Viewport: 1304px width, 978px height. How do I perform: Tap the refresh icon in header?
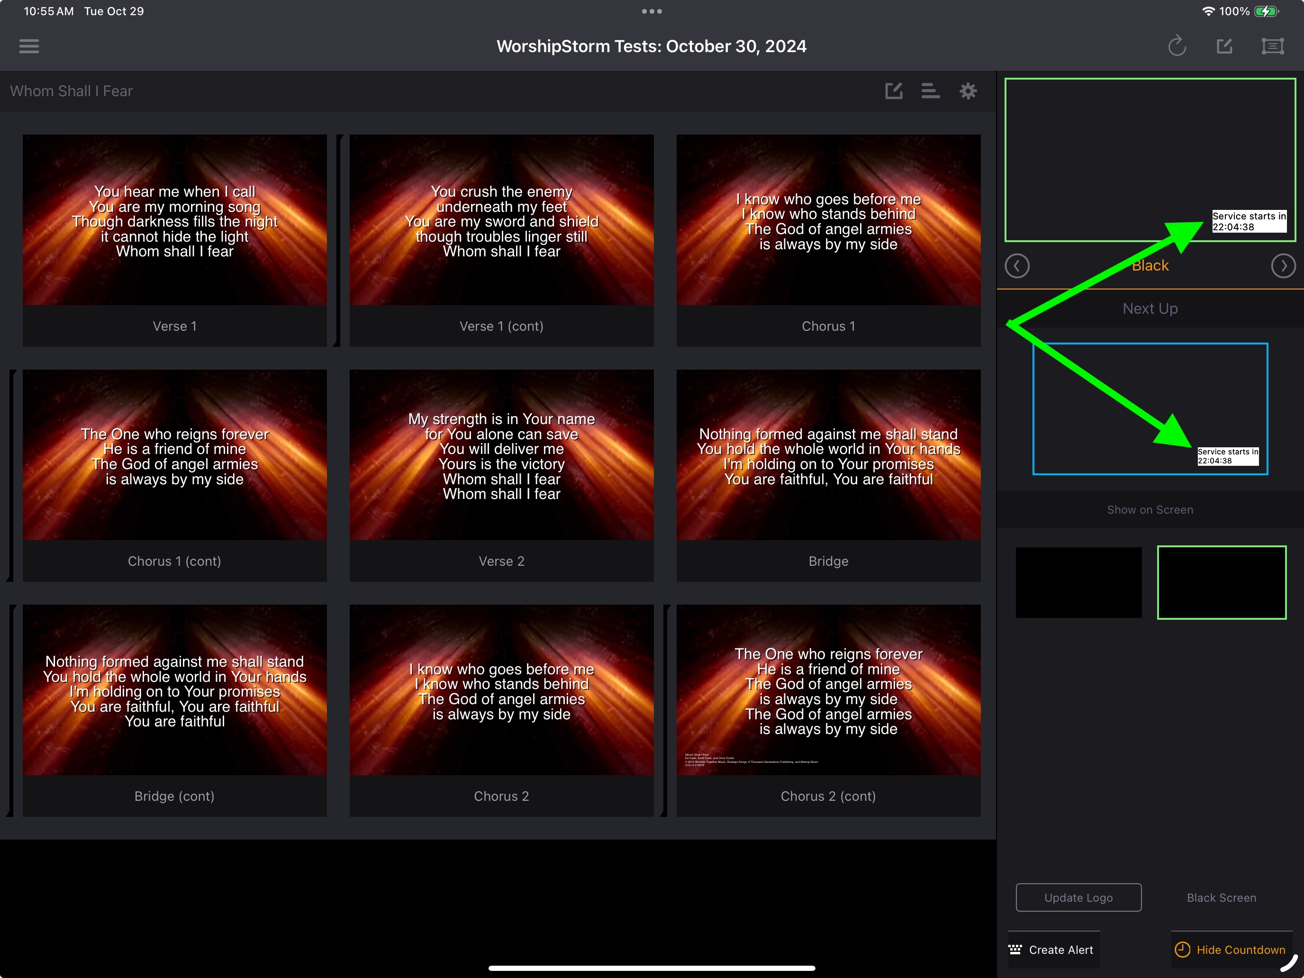(x=1177, y=46)
